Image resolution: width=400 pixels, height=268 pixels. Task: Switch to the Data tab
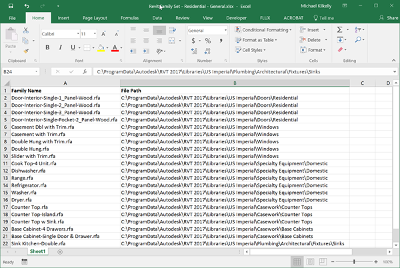pyautogui.click(x=157, y=18)
